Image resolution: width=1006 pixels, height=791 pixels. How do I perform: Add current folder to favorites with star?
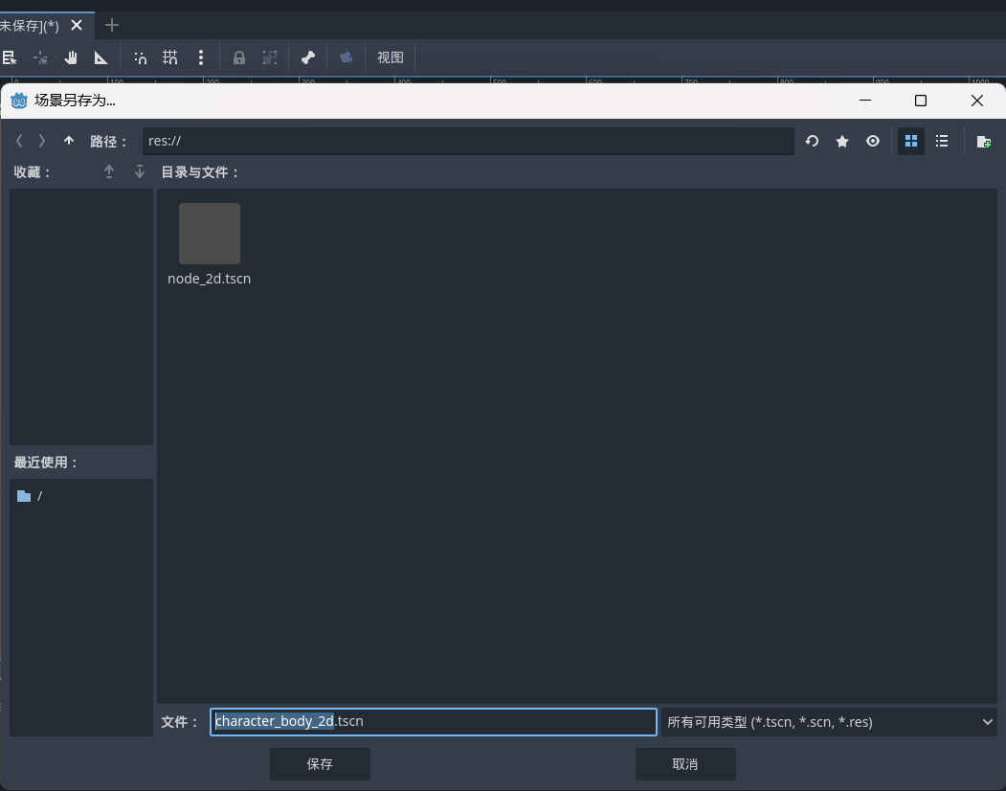point(842,142)
